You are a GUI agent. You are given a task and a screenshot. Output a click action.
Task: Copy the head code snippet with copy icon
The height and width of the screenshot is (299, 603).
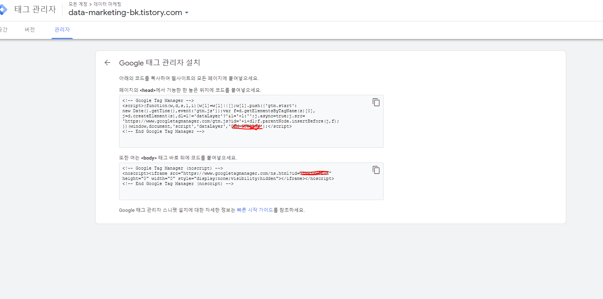[x=376, y=102]
